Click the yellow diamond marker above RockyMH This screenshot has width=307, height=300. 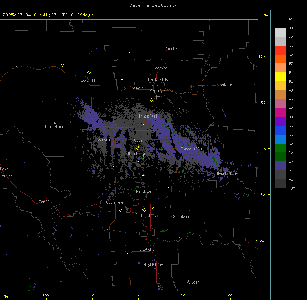[89, 72]
